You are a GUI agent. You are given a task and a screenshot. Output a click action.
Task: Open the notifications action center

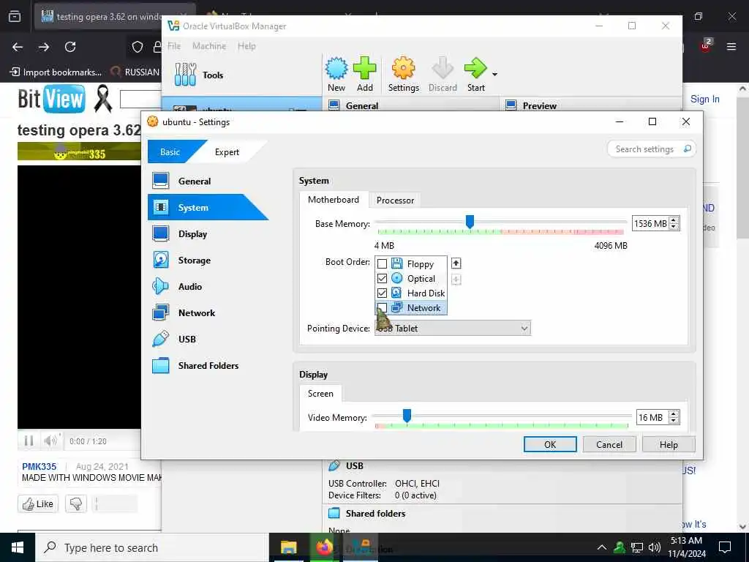[725, 547]
